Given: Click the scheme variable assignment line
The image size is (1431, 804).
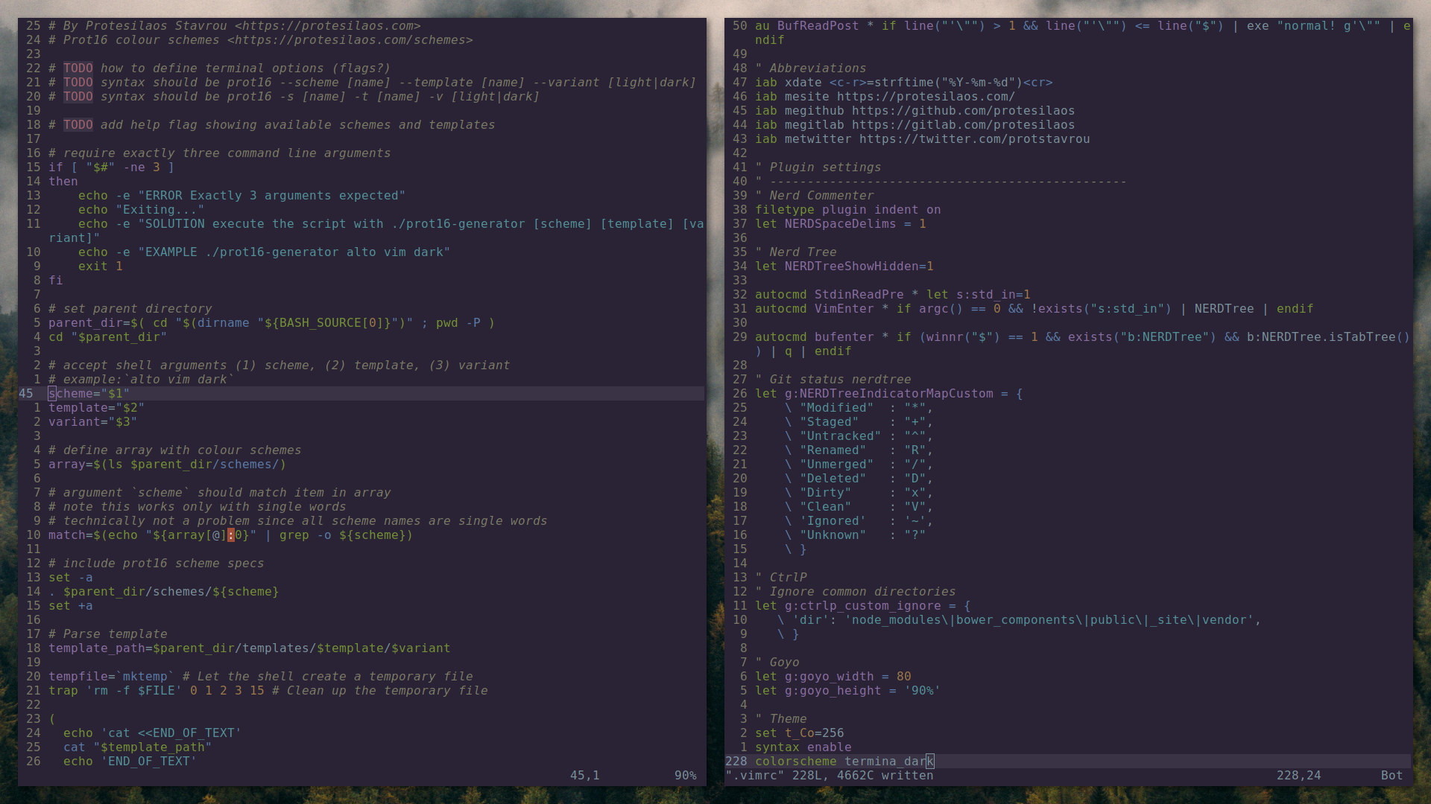Looking at the screenshot, I should [89, 392].
